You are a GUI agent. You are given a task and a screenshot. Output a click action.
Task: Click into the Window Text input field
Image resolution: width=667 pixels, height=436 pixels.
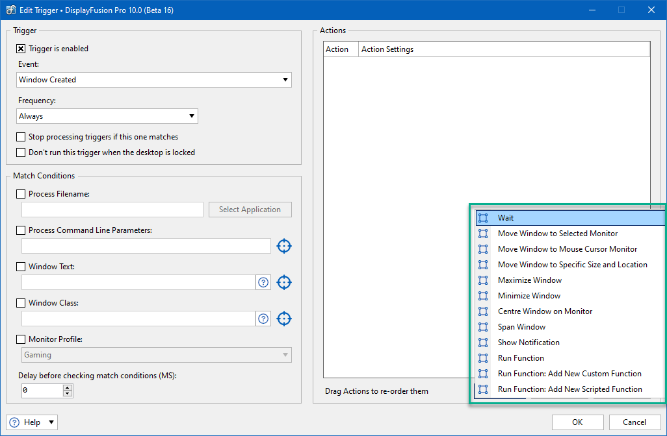point(138,282)
